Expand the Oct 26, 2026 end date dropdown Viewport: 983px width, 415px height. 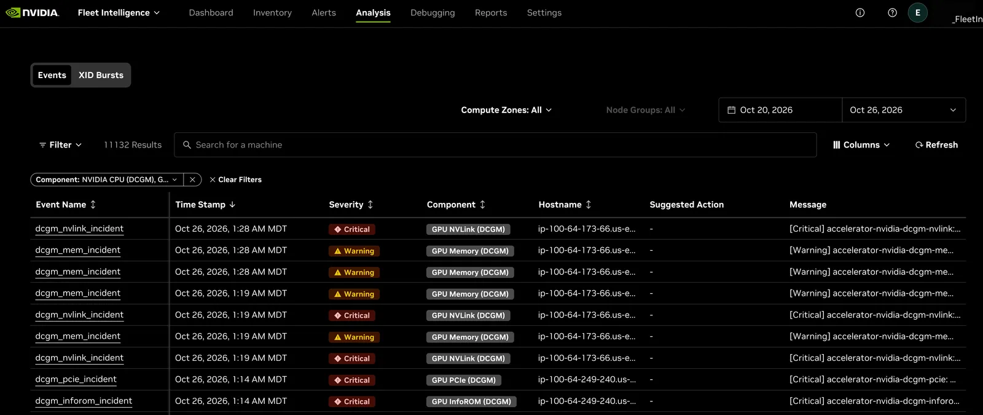click(904, 110)
